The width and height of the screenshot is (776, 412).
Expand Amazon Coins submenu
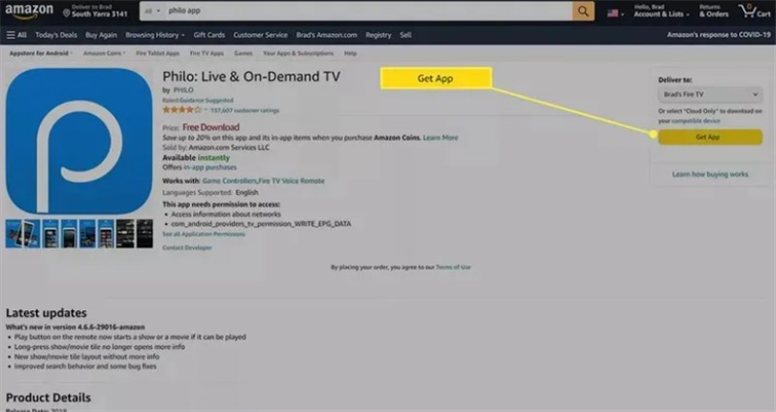click(x=104, y=53)
